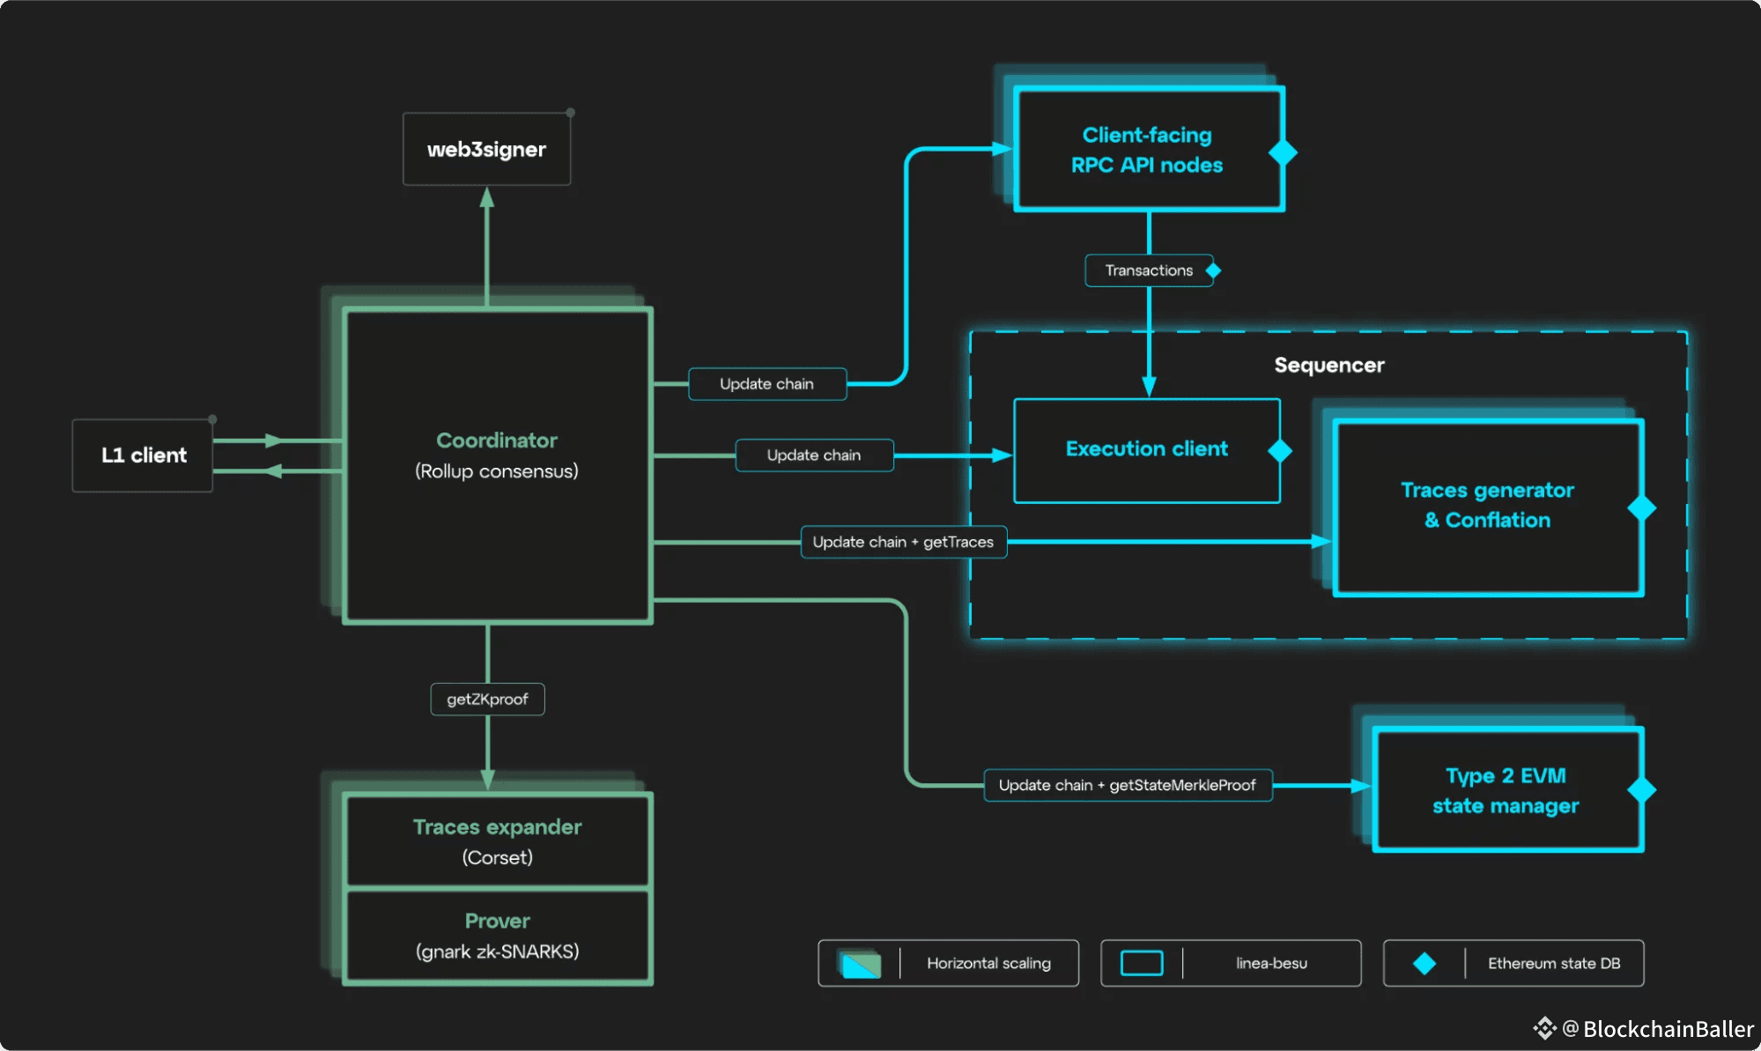Click the diamond on Client-facing RPC API nodes
Viewport: 1761px width, 1051px height.
pyautogui.click(x=1283, y=152)
